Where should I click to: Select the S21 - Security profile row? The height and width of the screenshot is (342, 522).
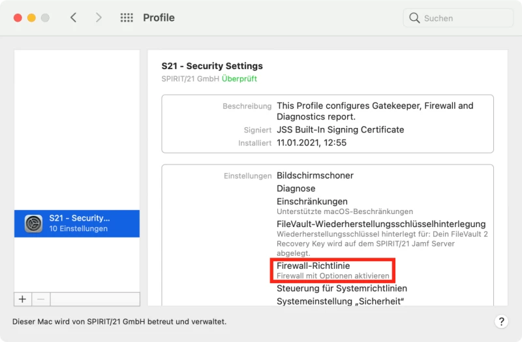click(77, 223)
